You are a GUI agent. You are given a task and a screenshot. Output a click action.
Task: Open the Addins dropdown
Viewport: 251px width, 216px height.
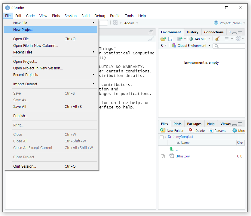coord(131,23)
